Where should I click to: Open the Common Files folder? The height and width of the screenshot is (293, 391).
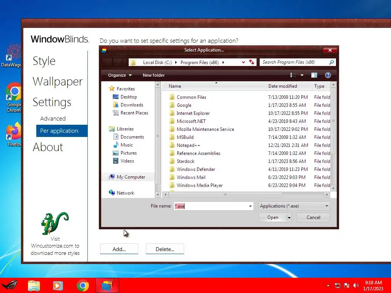pos(191,97)
